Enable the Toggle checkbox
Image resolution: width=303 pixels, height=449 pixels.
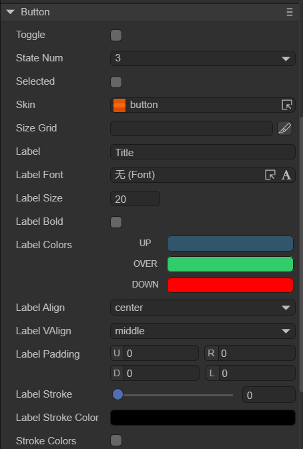[116, 35]
